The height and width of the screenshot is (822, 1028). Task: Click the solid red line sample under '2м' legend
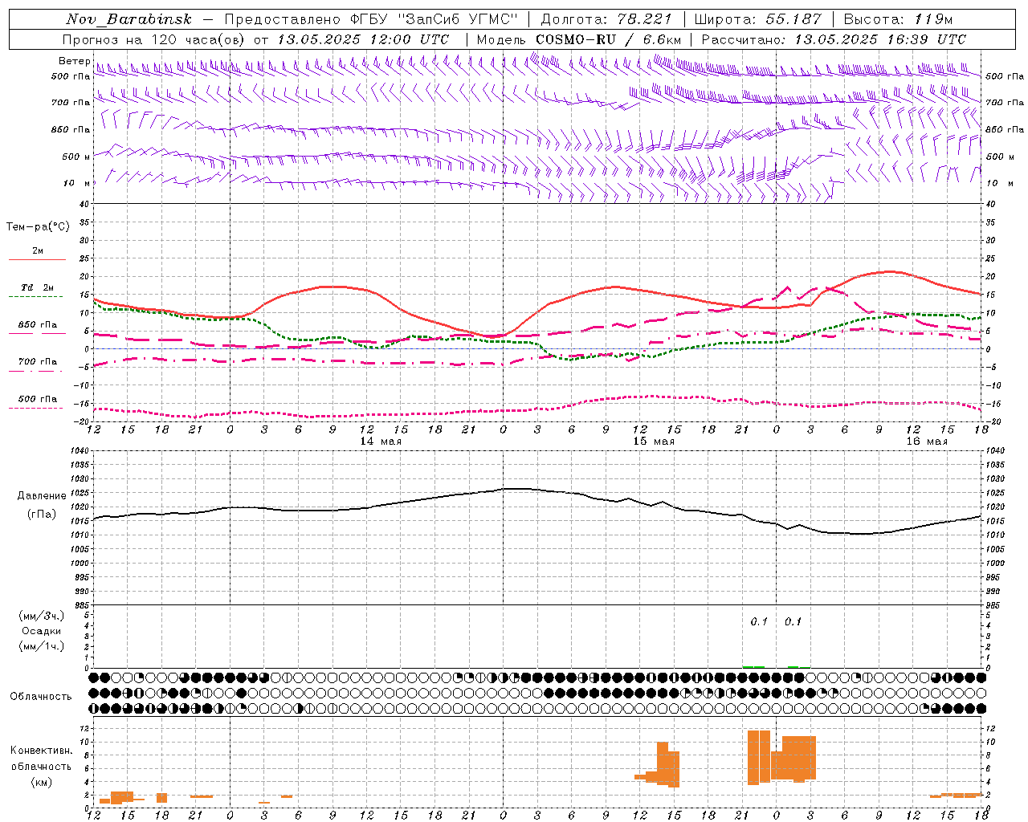point(37,259)
